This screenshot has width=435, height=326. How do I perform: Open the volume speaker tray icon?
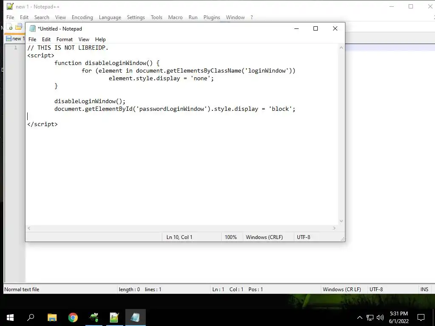pos(380,318)
